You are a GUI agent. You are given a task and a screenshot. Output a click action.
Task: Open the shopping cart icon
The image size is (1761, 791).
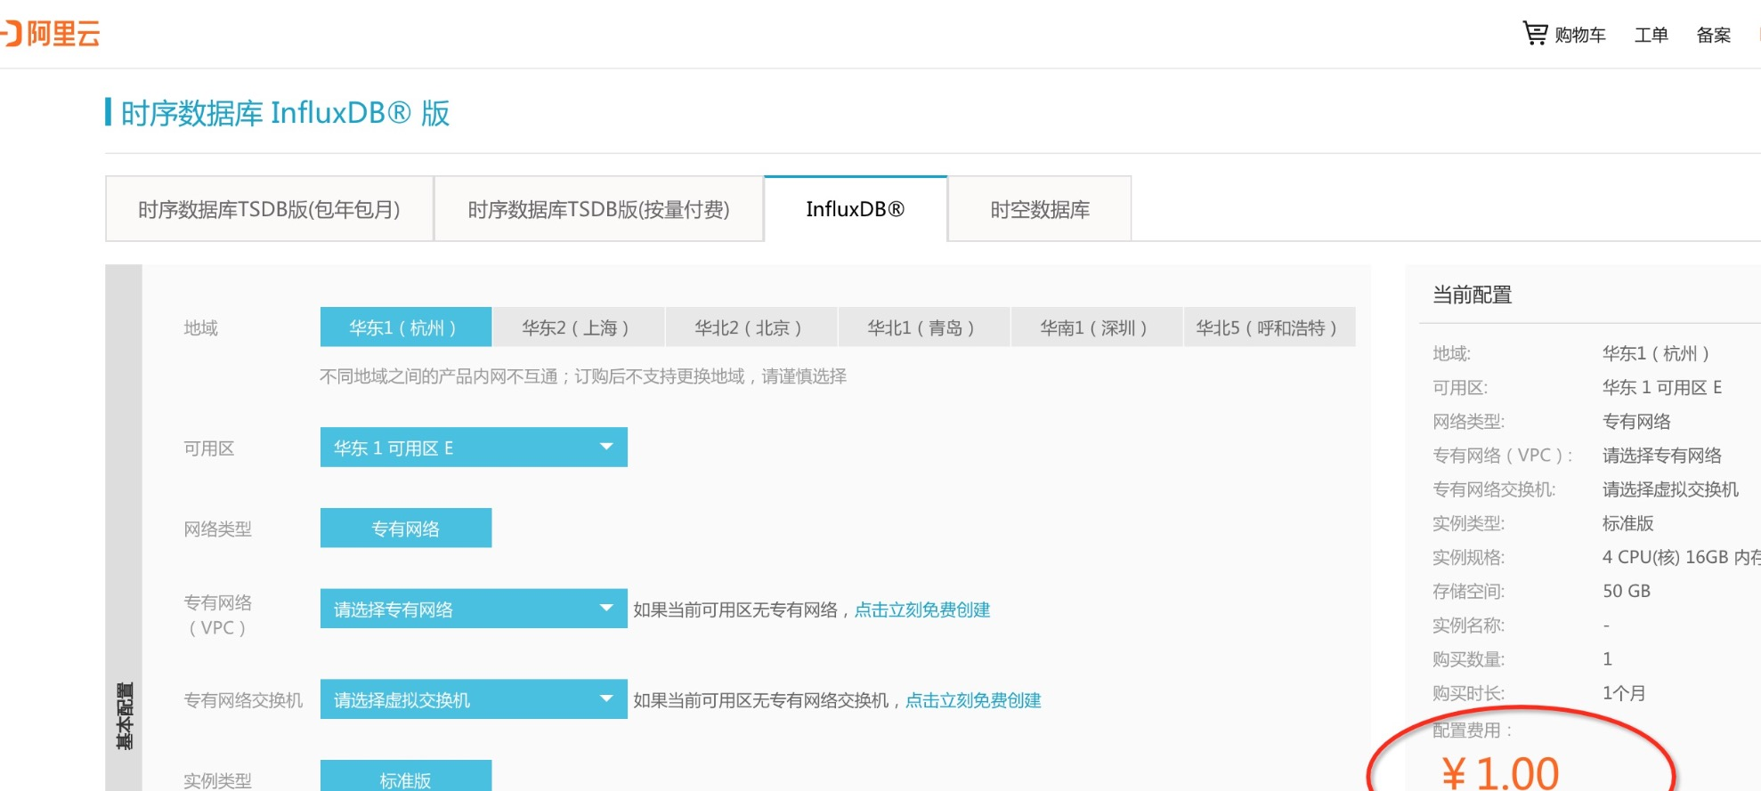click(1535, 34)
